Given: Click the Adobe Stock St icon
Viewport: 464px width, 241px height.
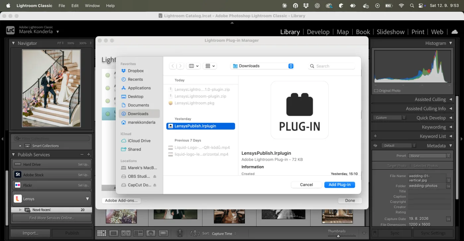Looking at the screenshot, I should point(18,175).
